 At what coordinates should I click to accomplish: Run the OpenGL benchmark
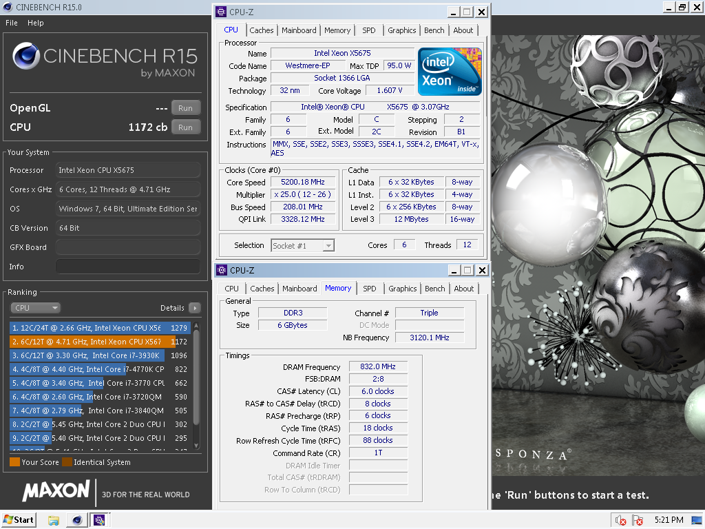tap(185, 108)
